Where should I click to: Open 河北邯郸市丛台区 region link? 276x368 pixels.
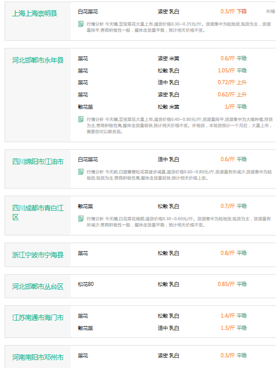tap(38, 286)
